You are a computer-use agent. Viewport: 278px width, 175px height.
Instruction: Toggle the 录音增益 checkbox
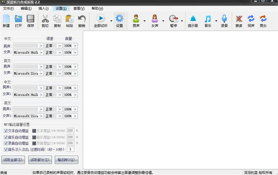[34, 143]
